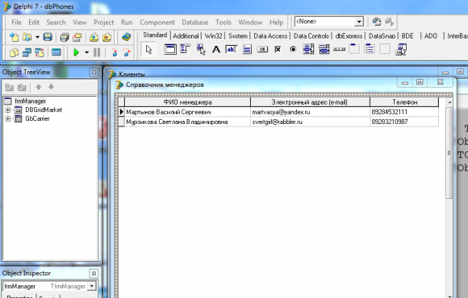Select the CheckBox component in palette
The width and height of the screenshot is (468, 298).
click(x=278, y=49)
